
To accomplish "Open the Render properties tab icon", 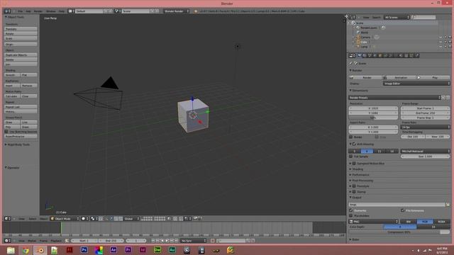I will (x=360, y=55).
